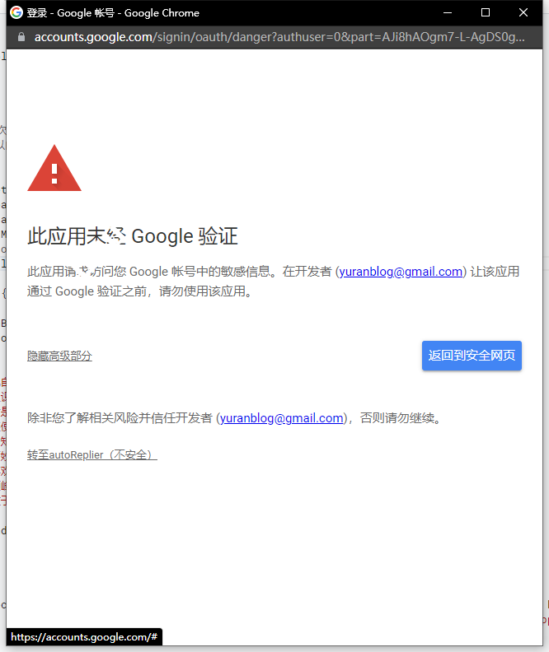Click the 返回到安全网页 blue button

472,356
